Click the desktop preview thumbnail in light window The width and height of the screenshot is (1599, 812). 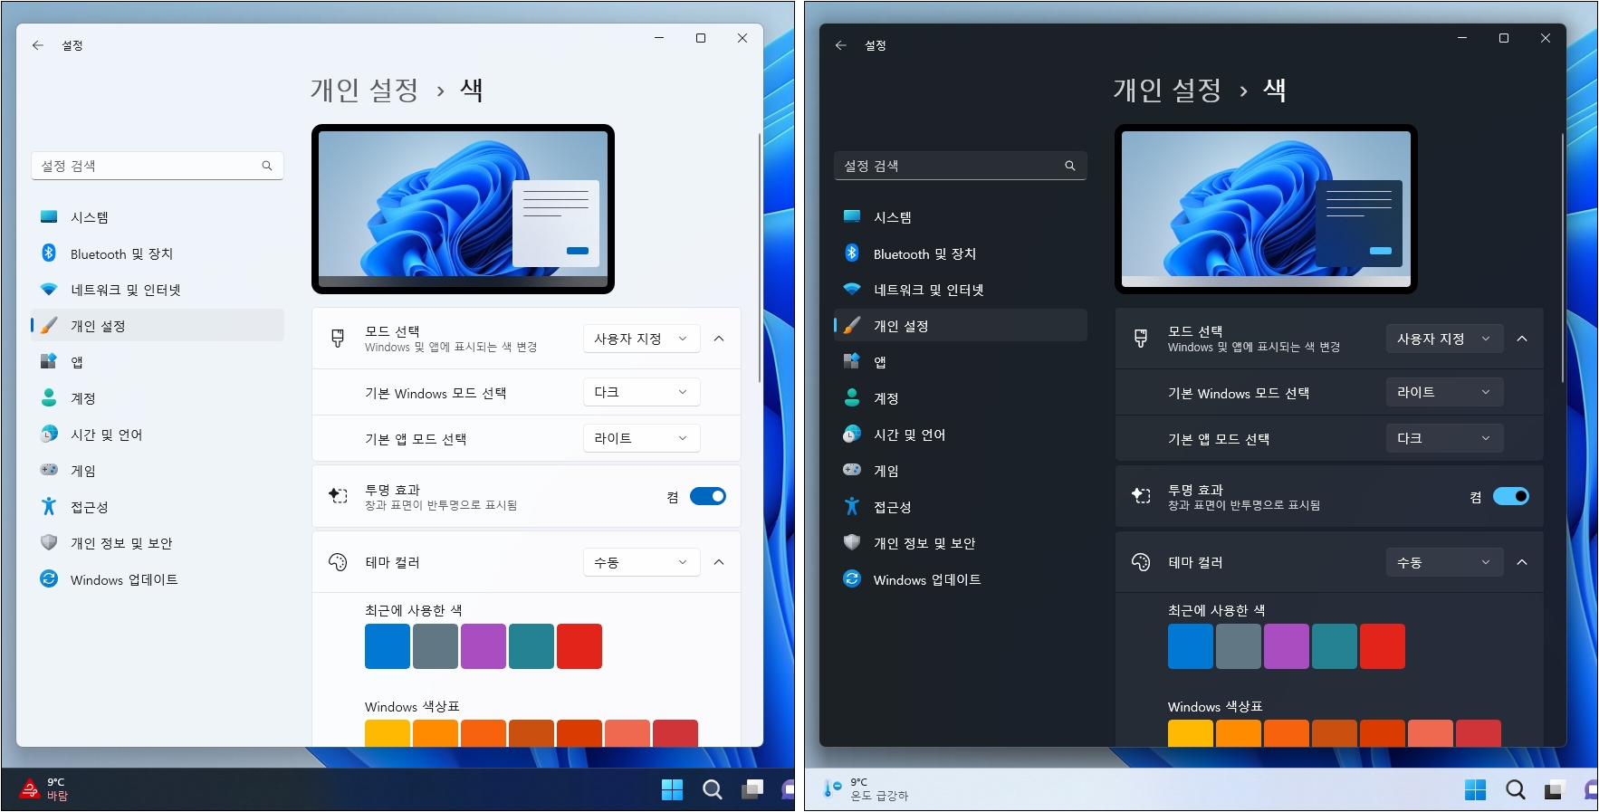463,209
